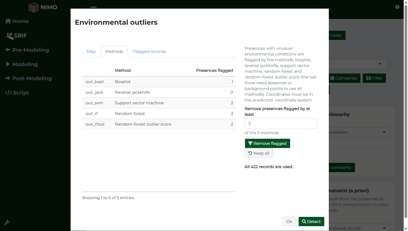Select the Reverse jackknife row label
The width and height of the screenshot is (408, 231).
point(132,92)
